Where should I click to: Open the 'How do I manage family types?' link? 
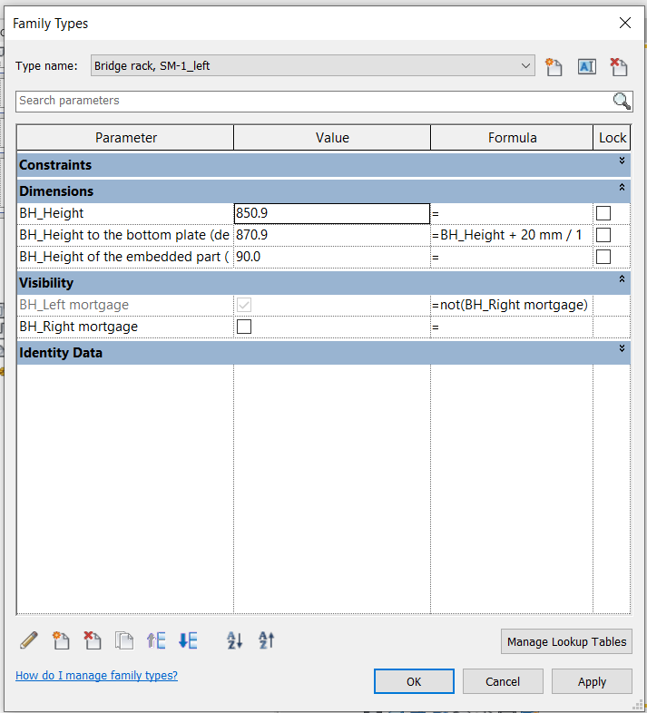pyautogui.click(x=96, y=676)
